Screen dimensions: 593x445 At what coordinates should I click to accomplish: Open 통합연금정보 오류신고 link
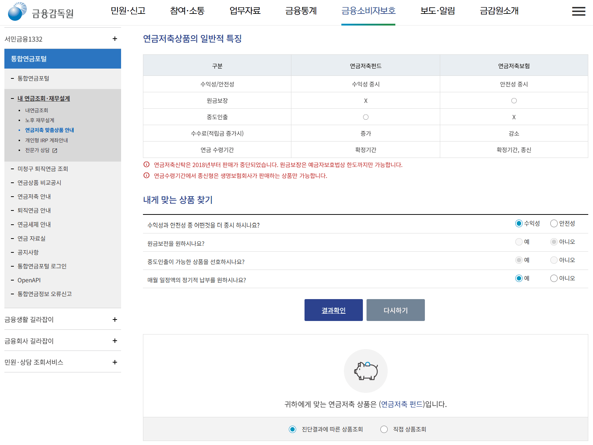point(44,294)
